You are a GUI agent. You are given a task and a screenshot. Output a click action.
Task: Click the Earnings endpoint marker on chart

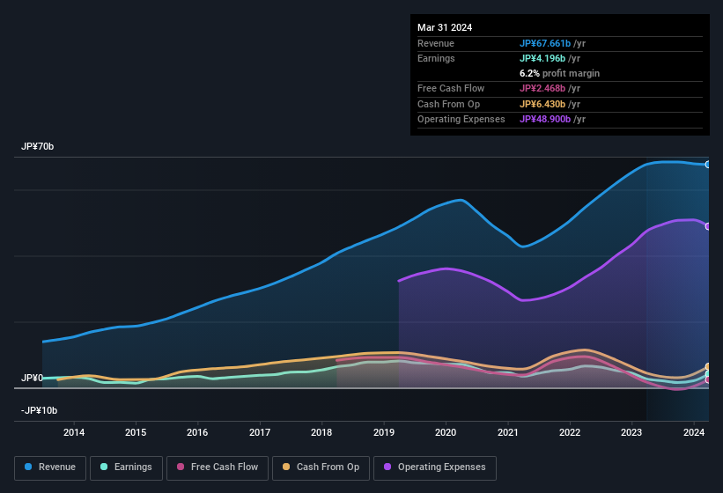point(708,374)
